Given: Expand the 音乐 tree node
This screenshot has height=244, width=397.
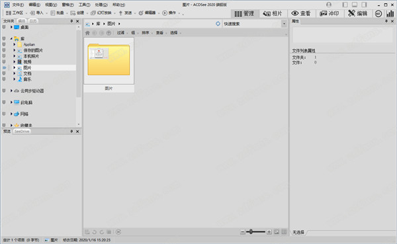Looking at the screenshot, I should click(15, 79).
